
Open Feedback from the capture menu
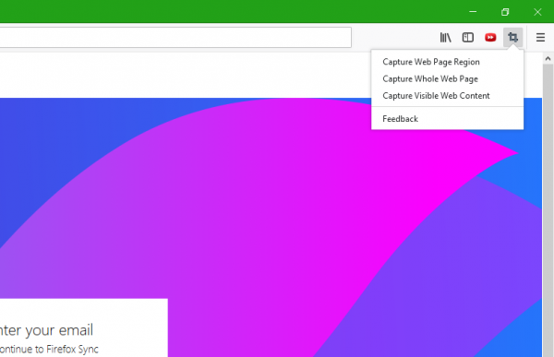tap(401, 119)
